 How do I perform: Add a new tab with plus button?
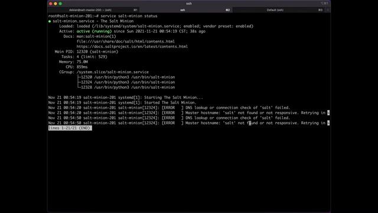pos(328,10)
